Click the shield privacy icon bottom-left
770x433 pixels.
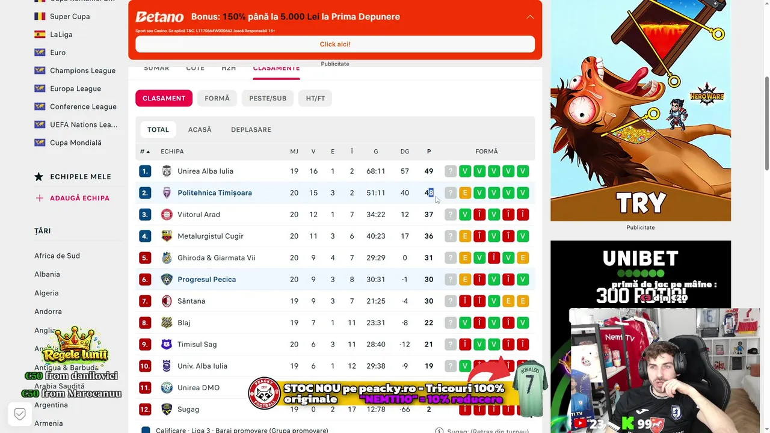[20, 414]
